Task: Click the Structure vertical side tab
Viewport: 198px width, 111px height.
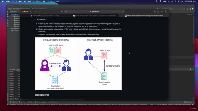Action: 8,22
